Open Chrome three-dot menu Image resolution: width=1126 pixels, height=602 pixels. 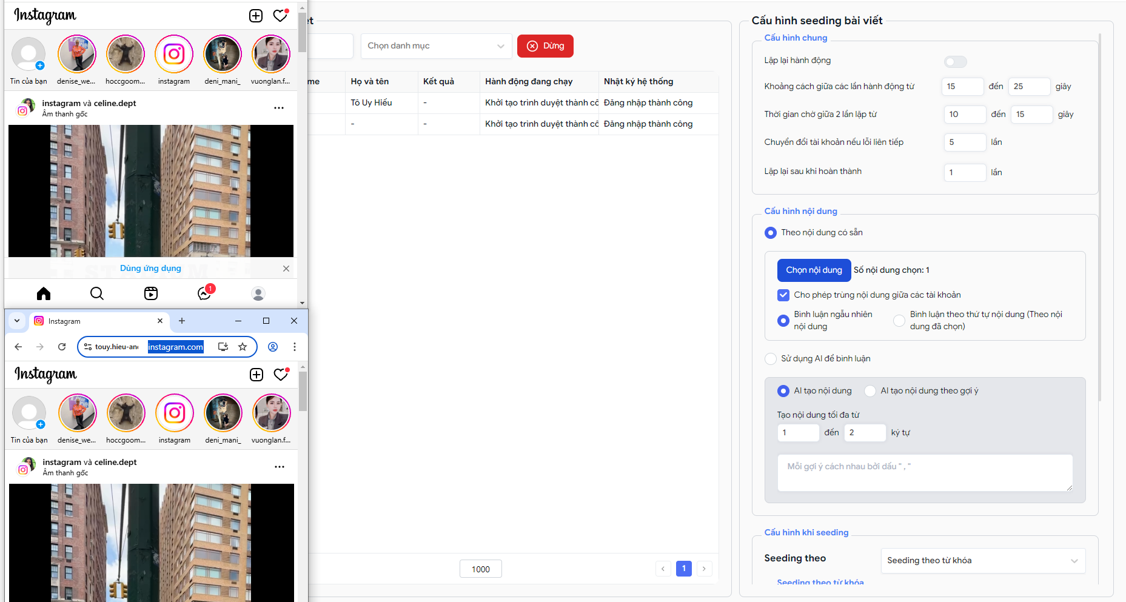point(295,347)
